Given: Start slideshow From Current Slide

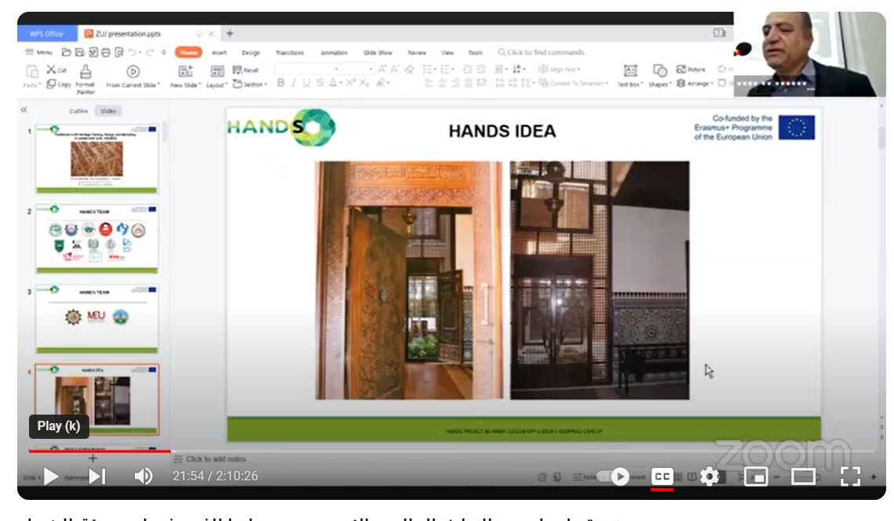Looking at the screenshot, I should pyautogui.click(x=133, y=77).
